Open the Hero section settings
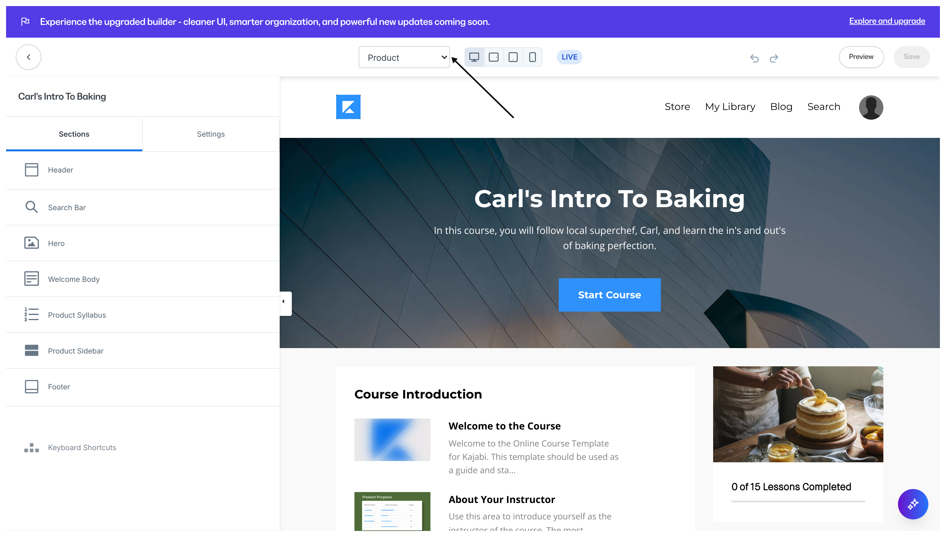This screenshot has height=537, width=946. point(56,243)
